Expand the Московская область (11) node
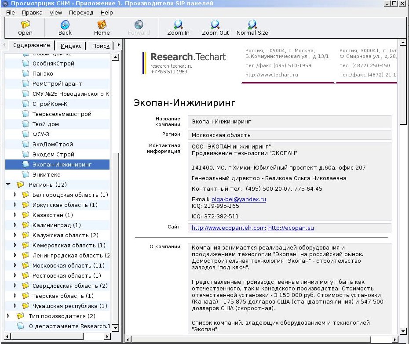The height and width of the screenshot is (344, 409). [x=15, y=265]
